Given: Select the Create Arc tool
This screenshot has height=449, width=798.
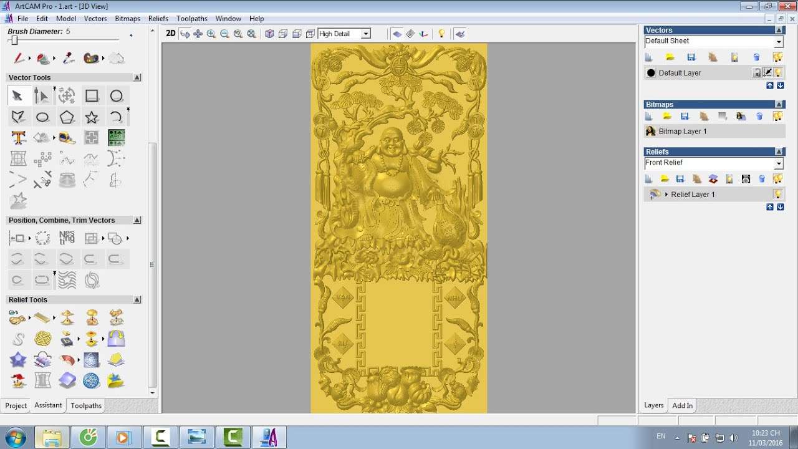Looking at the screenshot, I should [x=117, y=117].
